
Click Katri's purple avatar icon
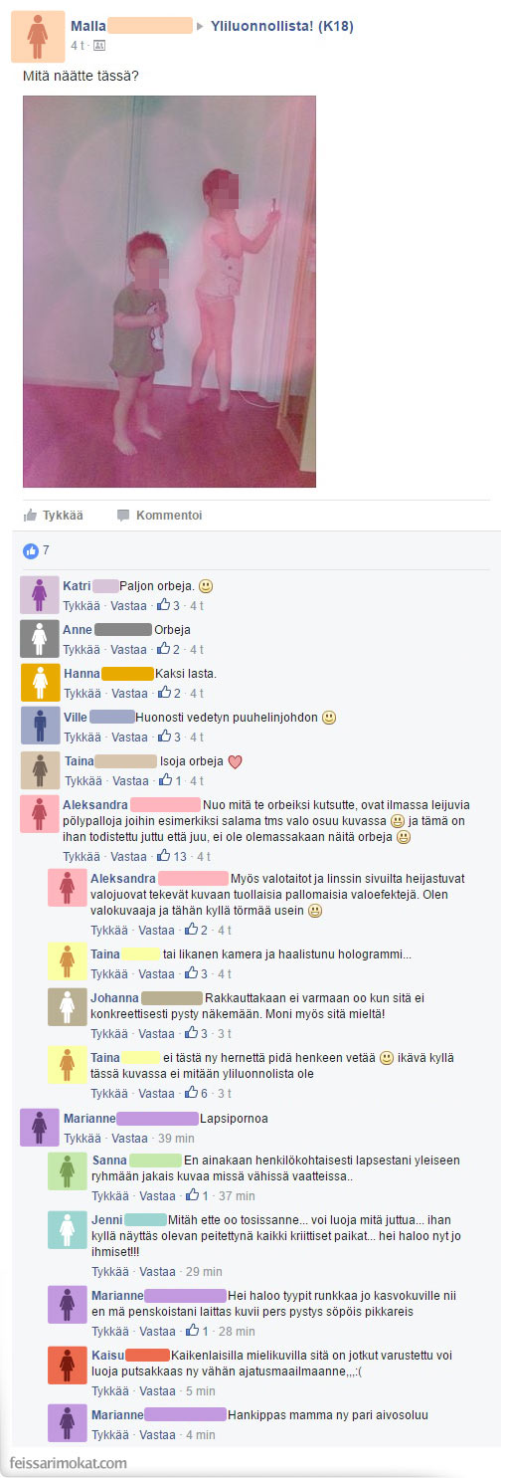point(40,595)
